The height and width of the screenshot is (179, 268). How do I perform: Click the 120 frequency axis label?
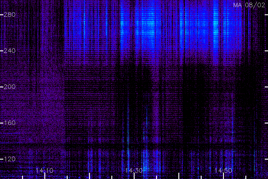pyautogui.click(x=10, y=159)
